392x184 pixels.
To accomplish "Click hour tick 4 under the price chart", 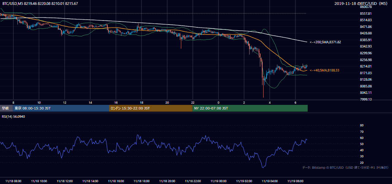I will point(270,102).
